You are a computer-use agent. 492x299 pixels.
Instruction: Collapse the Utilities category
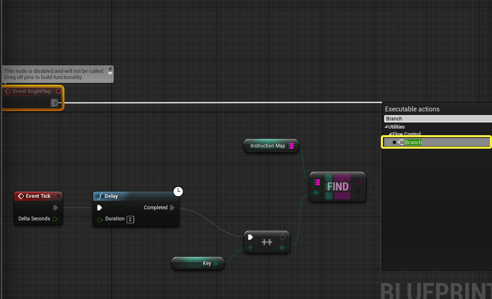(386, 127)
